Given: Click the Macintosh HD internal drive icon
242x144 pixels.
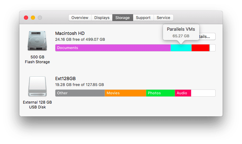Looking at the screenshot, I should (37, 41).
